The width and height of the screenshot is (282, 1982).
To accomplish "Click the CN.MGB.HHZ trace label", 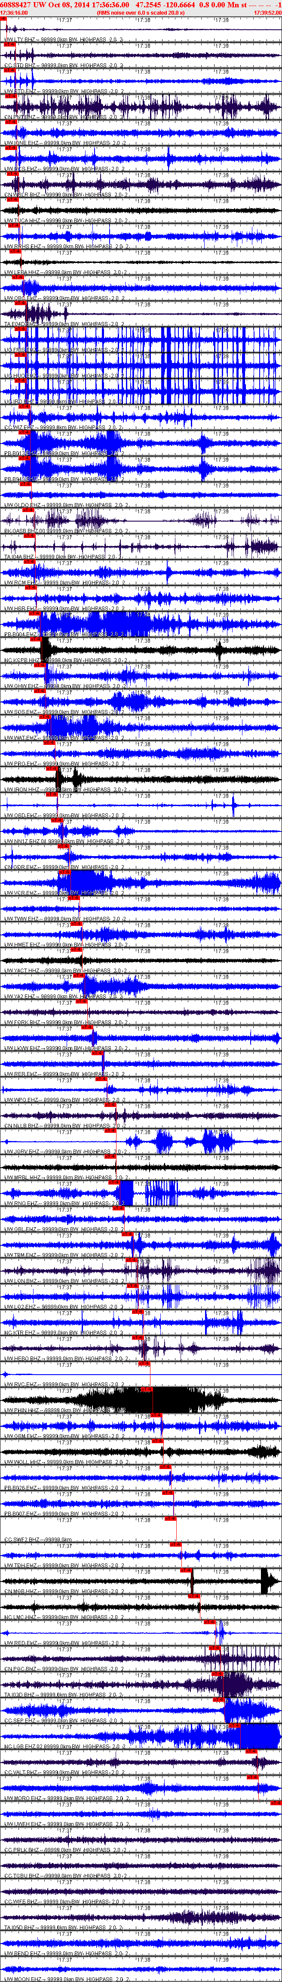I will click(64, 1593).
